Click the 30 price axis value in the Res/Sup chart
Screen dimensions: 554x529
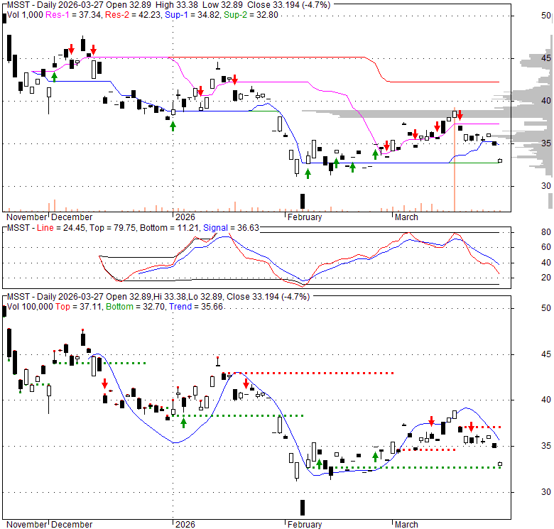pos(546,186)
